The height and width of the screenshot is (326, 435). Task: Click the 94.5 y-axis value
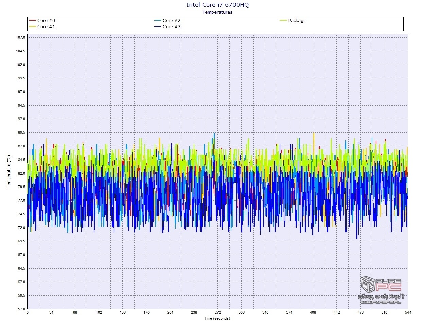click(x=21, y=105)
